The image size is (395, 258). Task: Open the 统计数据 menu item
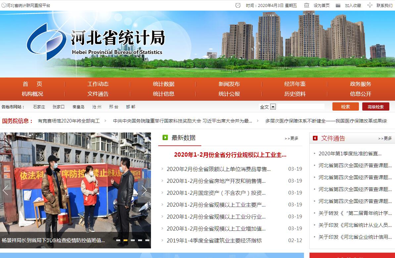(164, 84)
